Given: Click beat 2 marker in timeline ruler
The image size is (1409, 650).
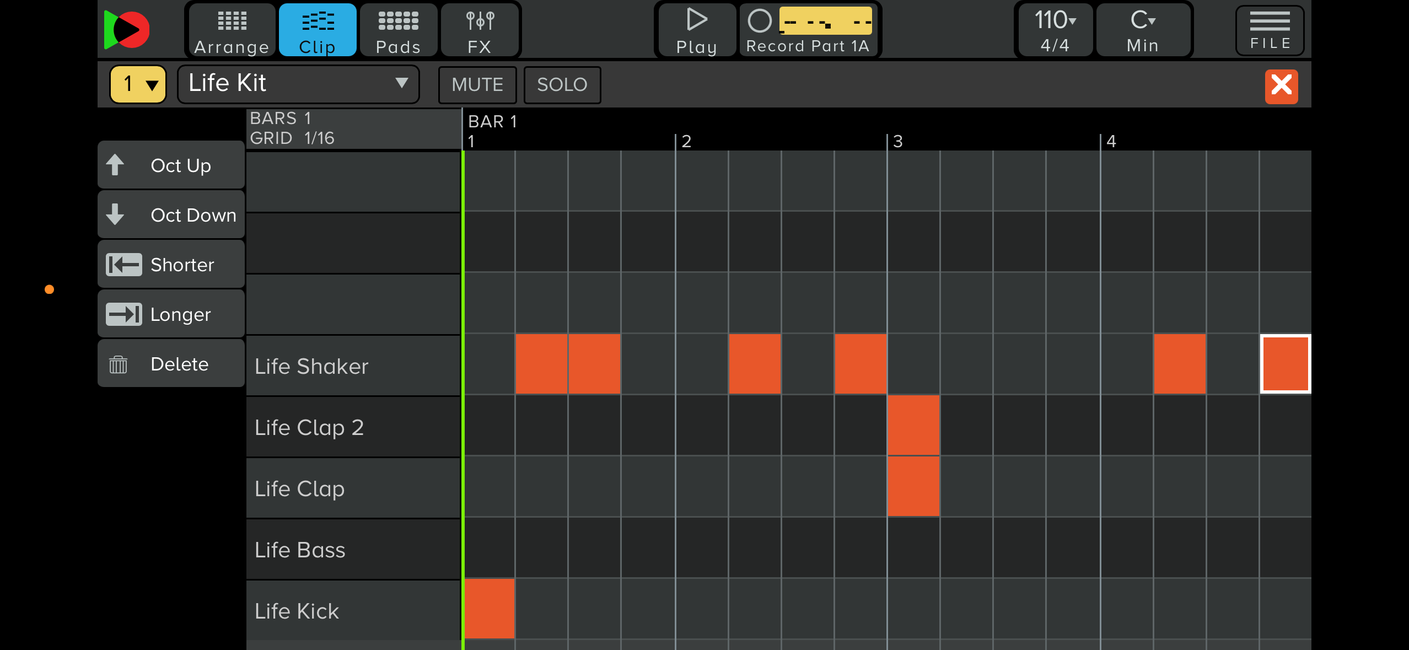Looking at the screenshot, I should click(x=686, y=141).
